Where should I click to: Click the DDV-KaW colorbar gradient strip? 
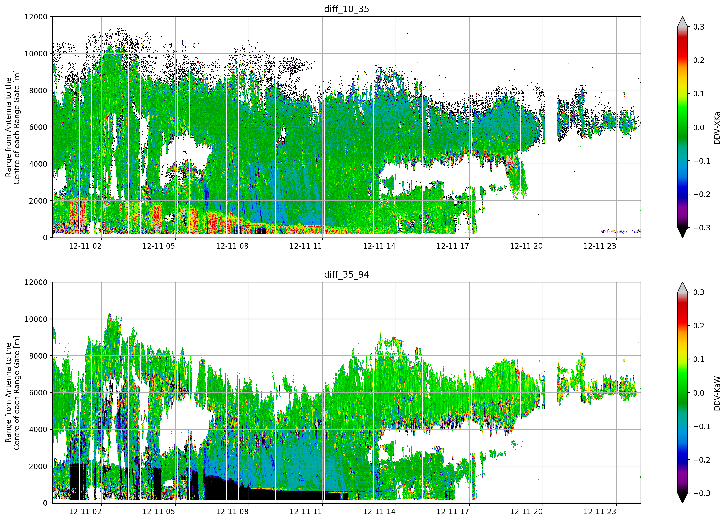click(683, 393)
